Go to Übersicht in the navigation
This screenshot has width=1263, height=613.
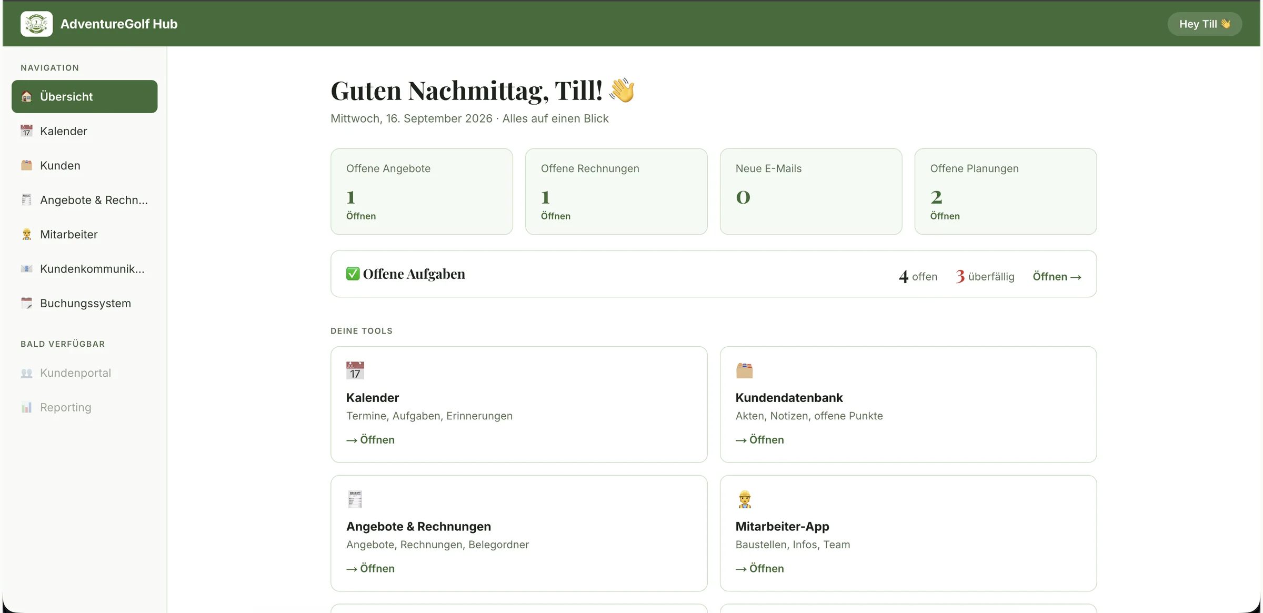84,96
